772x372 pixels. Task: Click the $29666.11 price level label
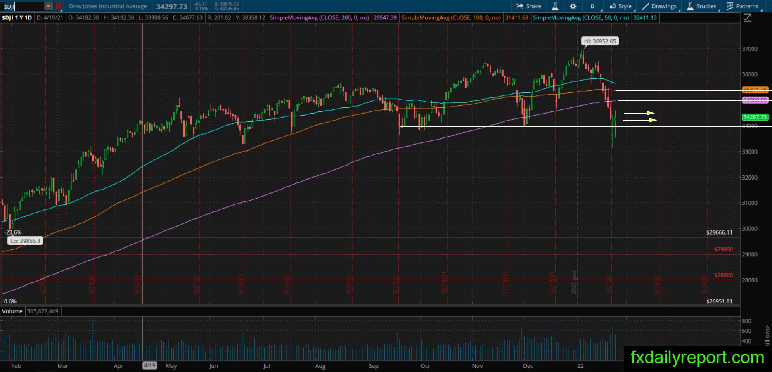(719, 232)
